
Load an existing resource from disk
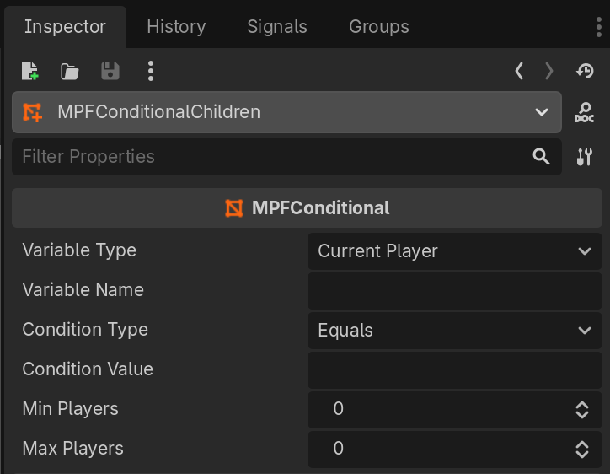[x=70, y=71]
